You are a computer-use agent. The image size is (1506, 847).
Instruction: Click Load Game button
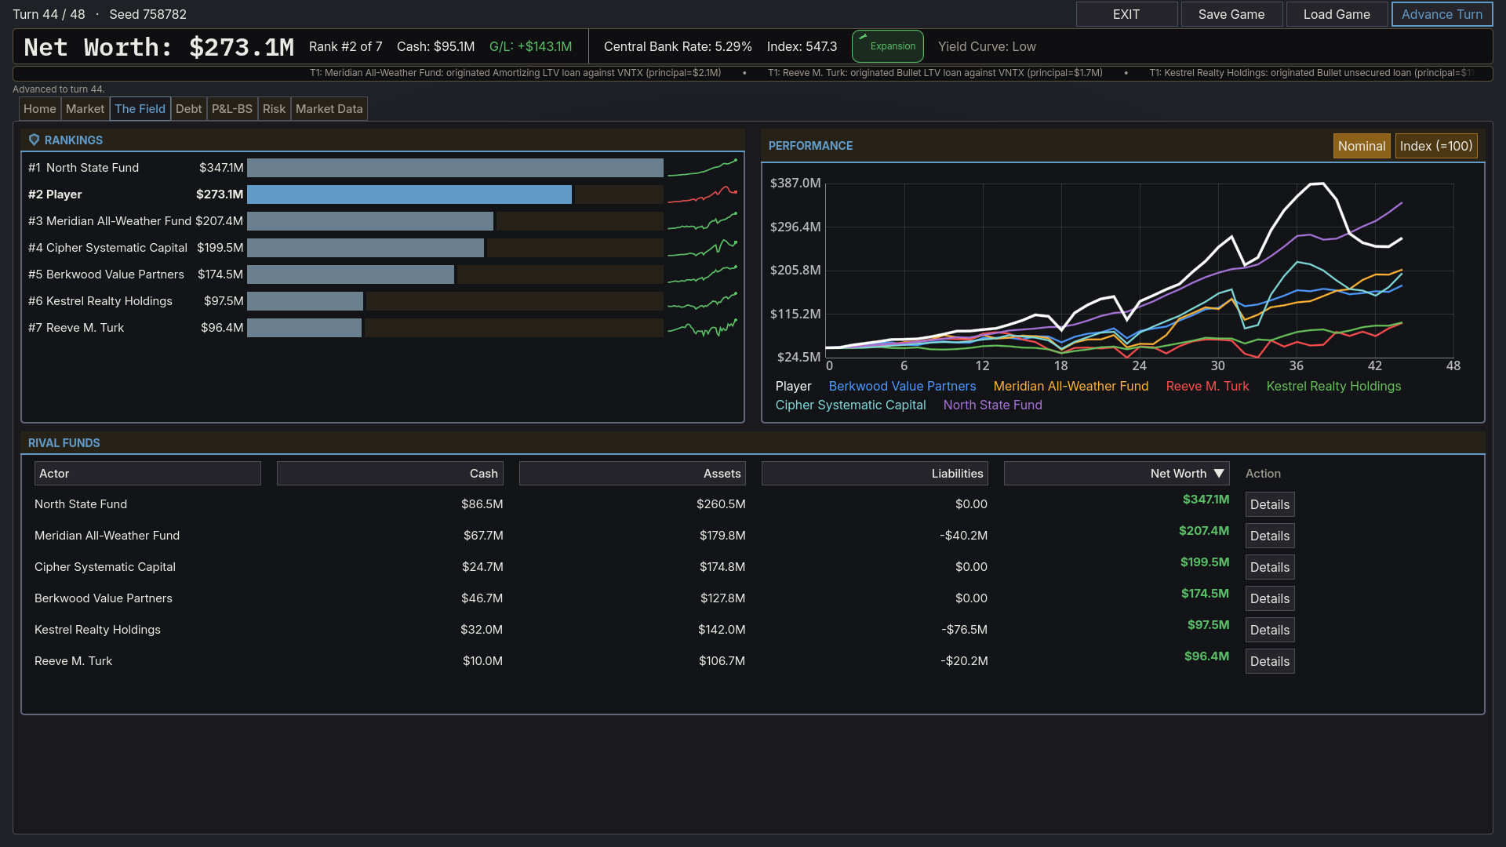pyautogui.click(x=1337, y=14)
